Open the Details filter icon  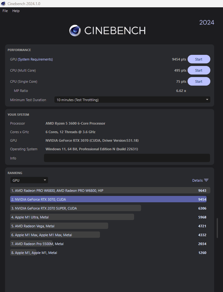click(206, 180)
